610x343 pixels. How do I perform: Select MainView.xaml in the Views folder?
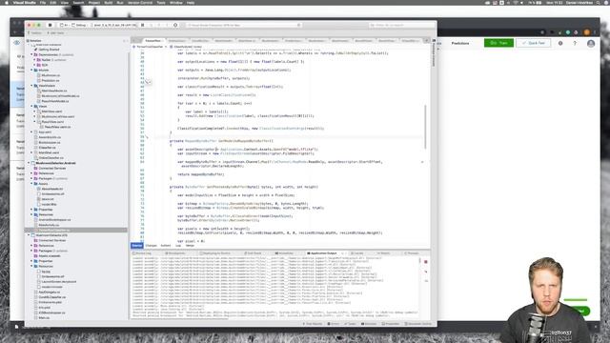coord(51,111)
